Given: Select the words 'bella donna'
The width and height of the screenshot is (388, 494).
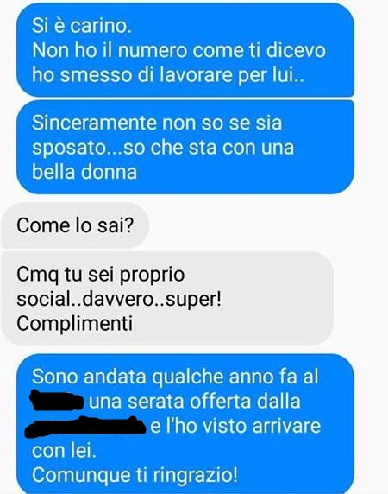Looking at the screenshot, I should pos(84,172).
